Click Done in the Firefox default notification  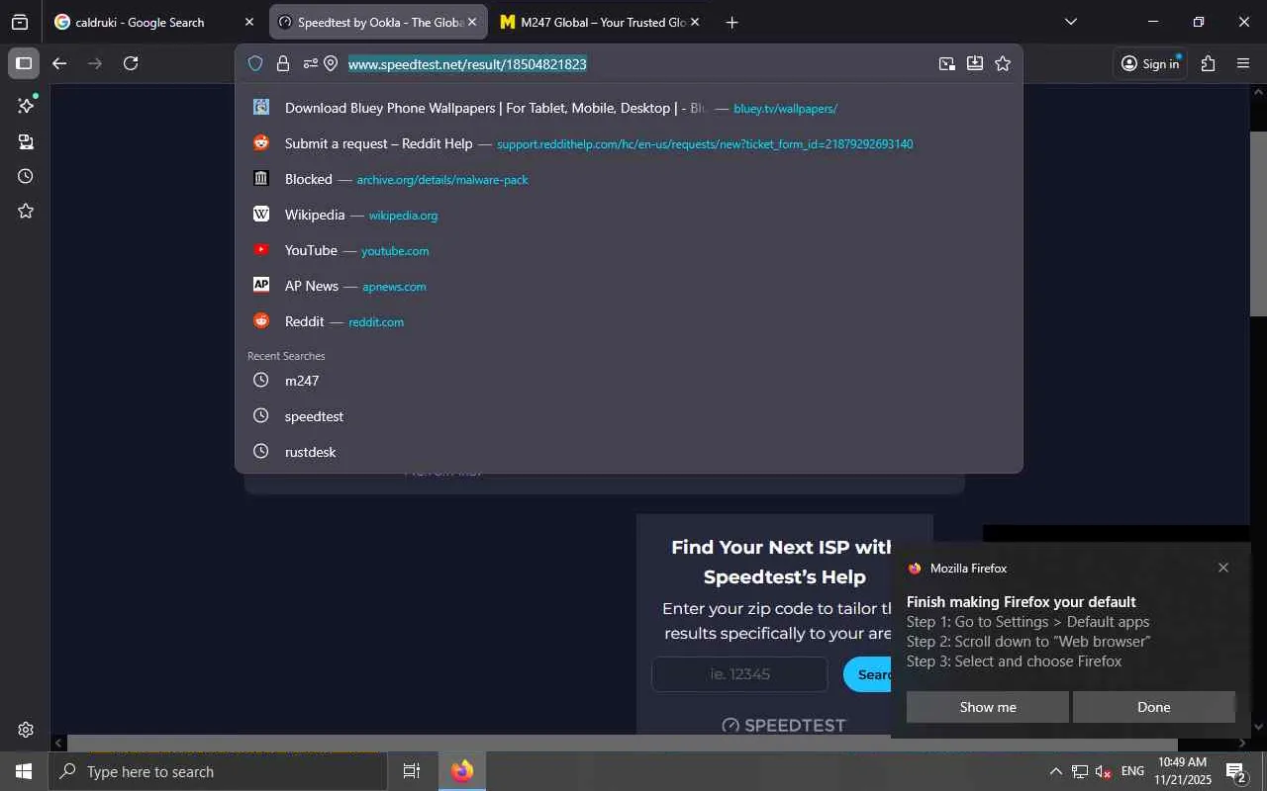[1154, 707]
